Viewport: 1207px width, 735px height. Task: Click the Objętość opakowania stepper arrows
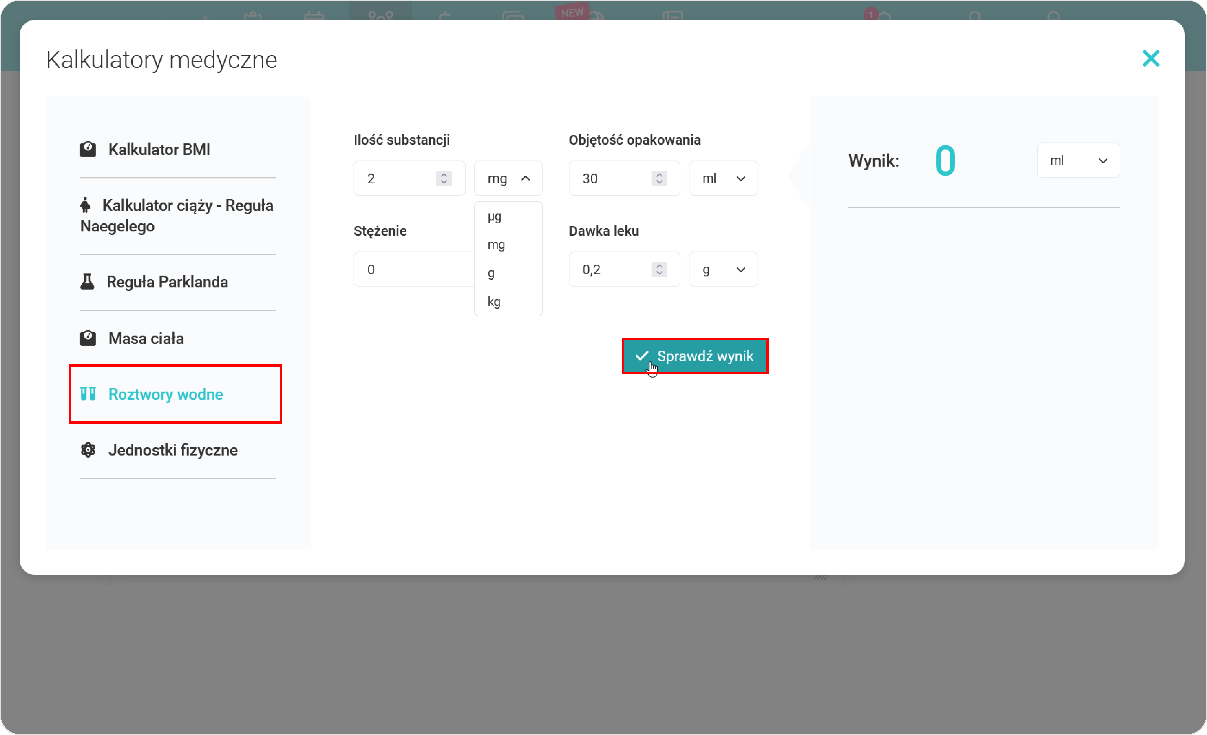[x=659, y=178]
